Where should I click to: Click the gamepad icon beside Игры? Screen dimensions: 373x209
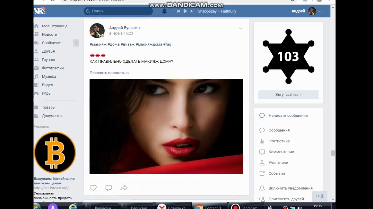36,93
